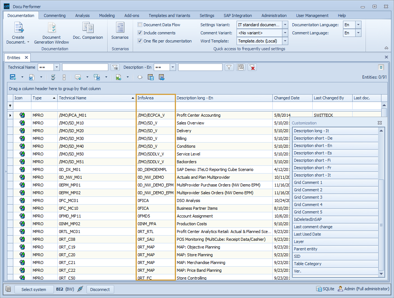The height and width of the screenshot is (298, 394).
Task: Open the Templates and Variants menu
Action: (169, 16)
